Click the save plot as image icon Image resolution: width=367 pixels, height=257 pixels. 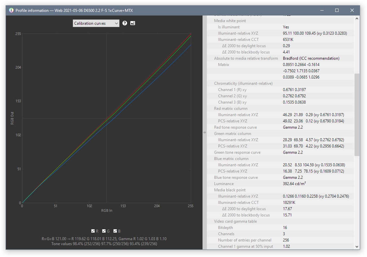coord(133,23)
